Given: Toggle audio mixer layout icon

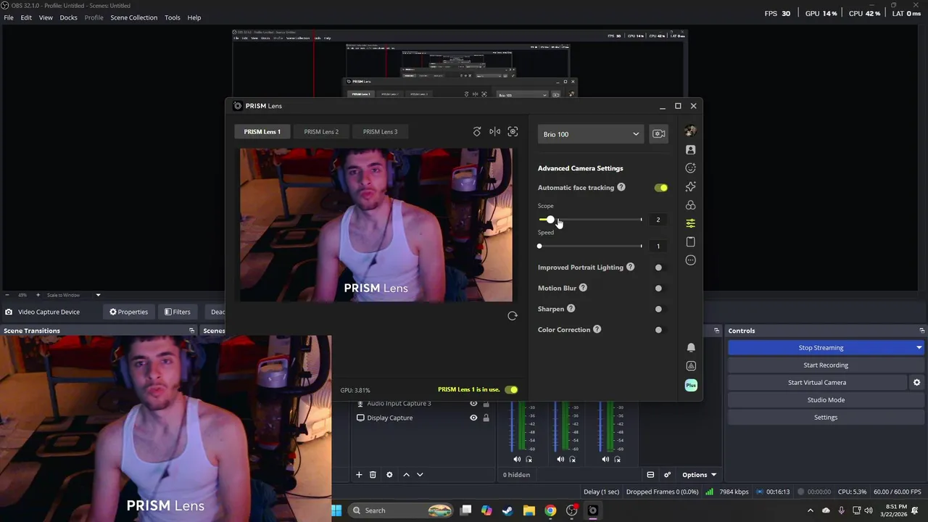Looking at the screenshot, I should (650, 475).
